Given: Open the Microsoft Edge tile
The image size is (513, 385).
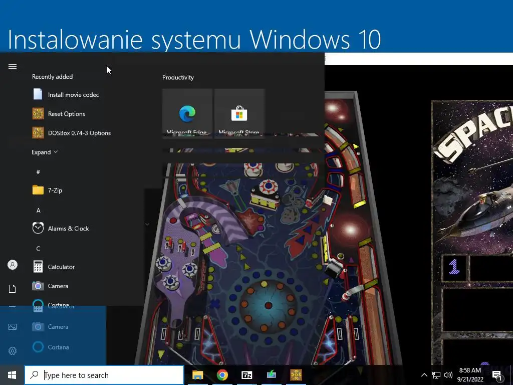Looking at the screenshot, I should coord(187,114).
